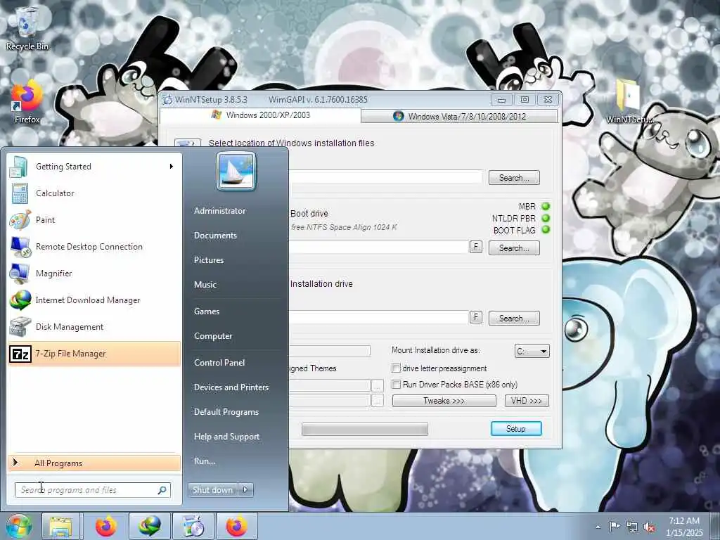Screen dimensions: 720x540
Task: Click network tray icon
Action: (632, 527)
